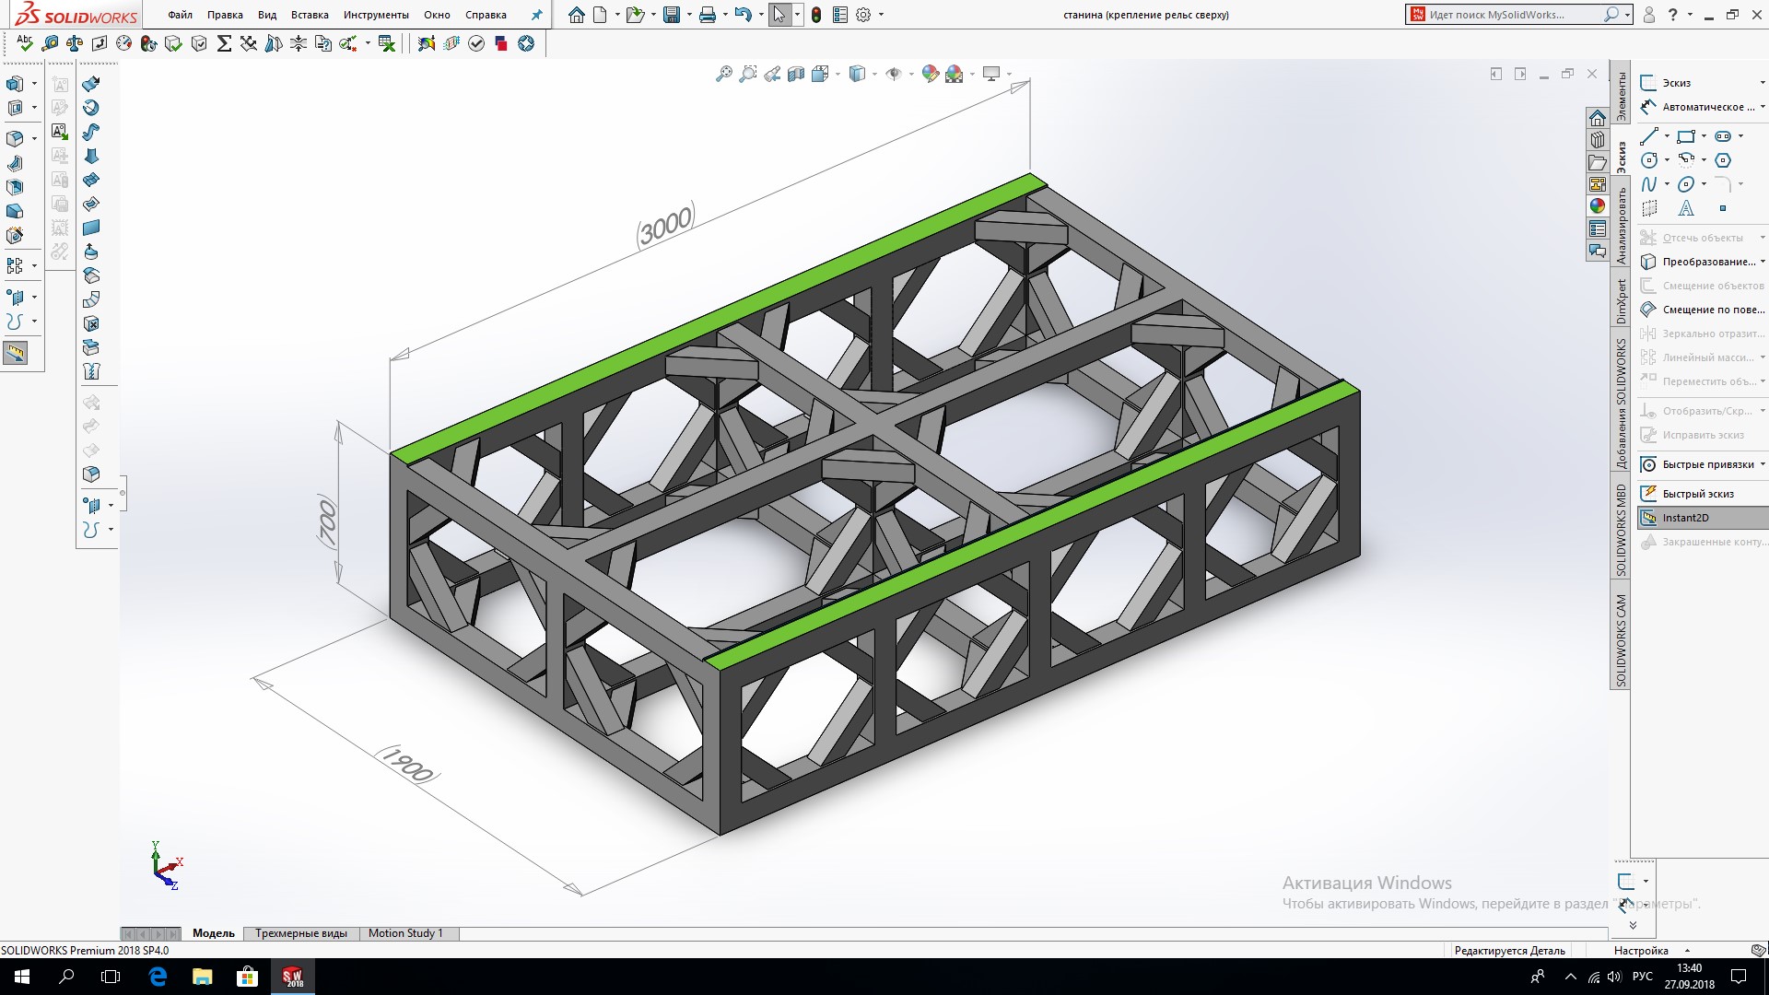
Task: Click the Rebuild traffic light icon
Action: tap(816, 15)
